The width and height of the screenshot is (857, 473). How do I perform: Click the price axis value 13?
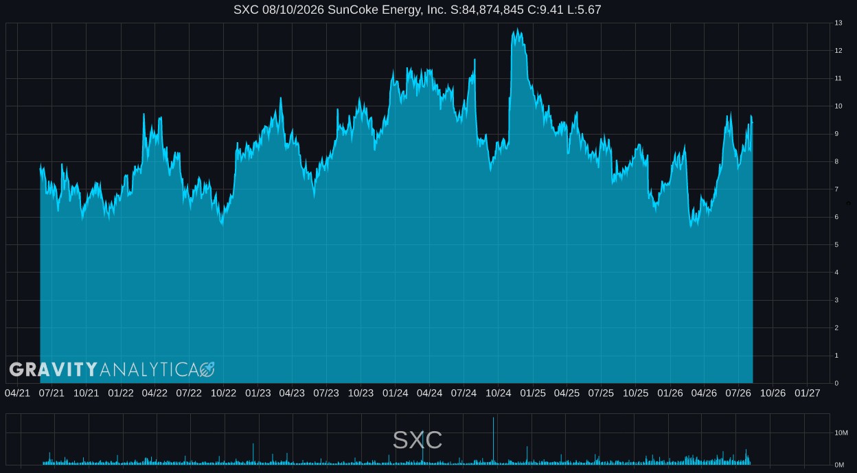[838, 23]
